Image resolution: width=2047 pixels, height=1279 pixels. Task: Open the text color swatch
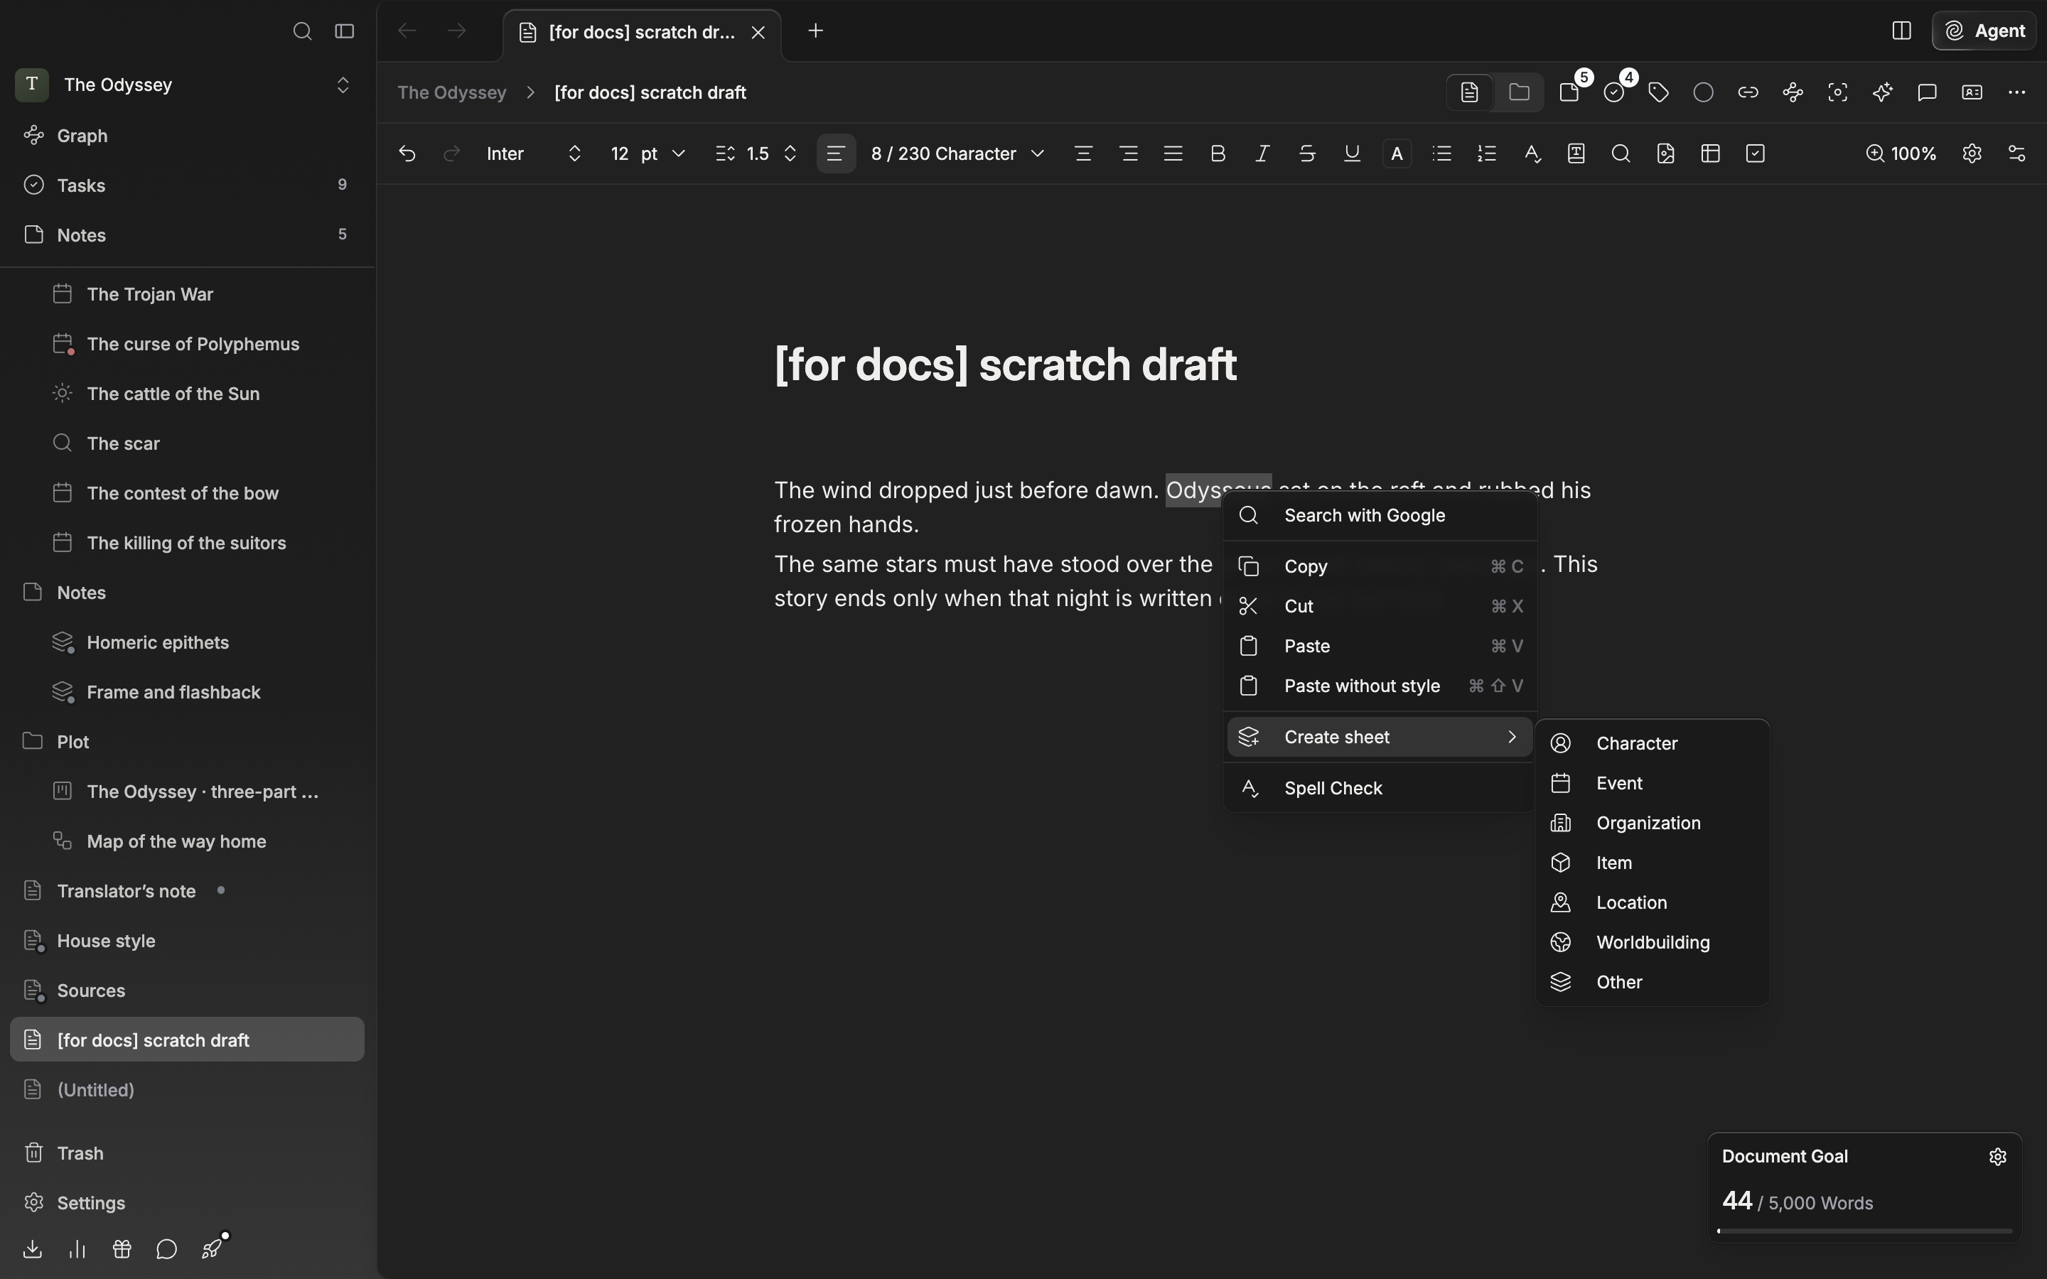point(1397,154)
